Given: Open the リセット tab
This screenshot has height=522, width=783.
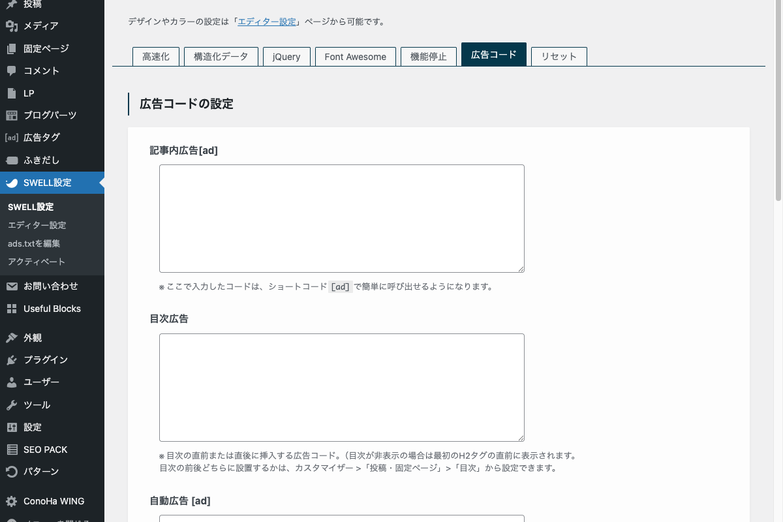Looking at the screenshot, I should (x=559, y=57).
